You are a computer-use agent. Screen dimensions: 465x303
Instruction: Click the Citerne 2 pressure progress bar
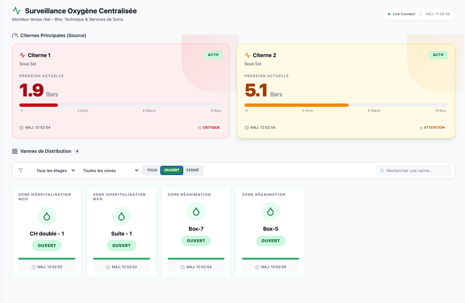pyautogui.click(x=346, y=105)
